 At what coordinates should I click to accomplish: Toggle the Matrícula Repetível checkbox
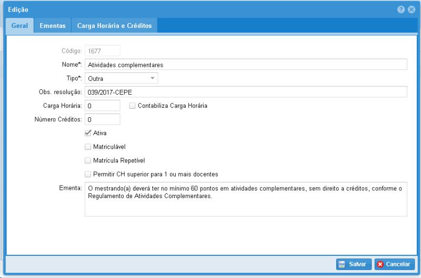[88, 160]
